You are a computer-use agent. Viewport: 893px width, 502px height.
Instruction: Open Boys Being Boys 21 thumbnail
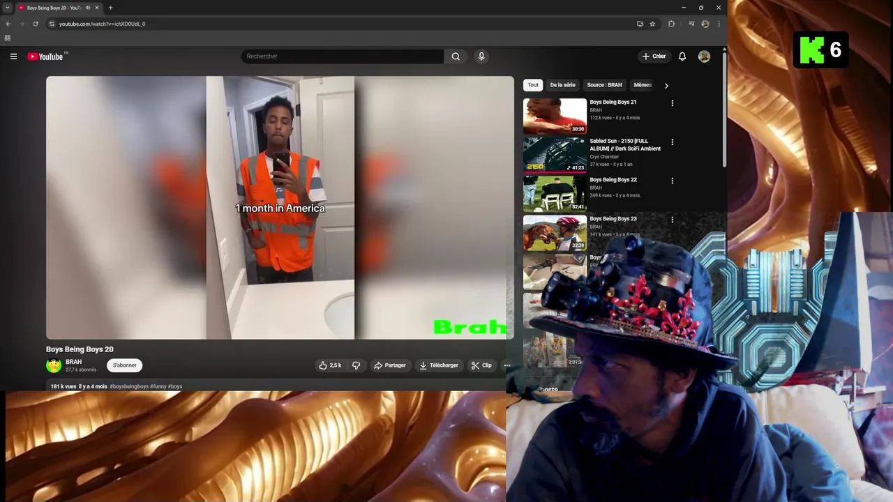tap(555, 116)
